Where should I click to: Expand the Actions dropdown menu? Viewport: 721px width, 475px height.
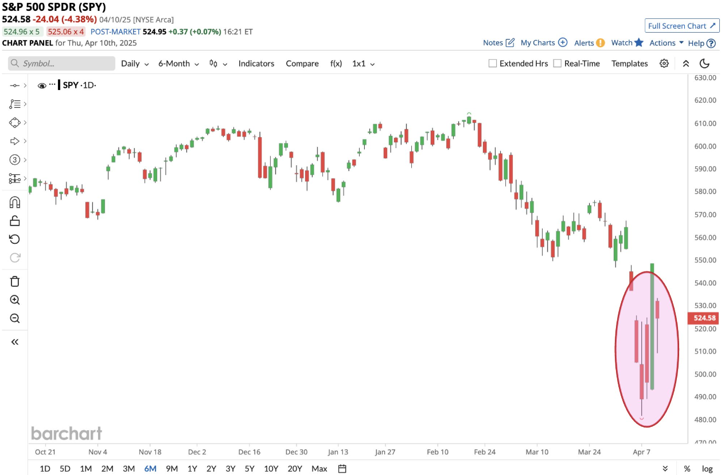667,43
